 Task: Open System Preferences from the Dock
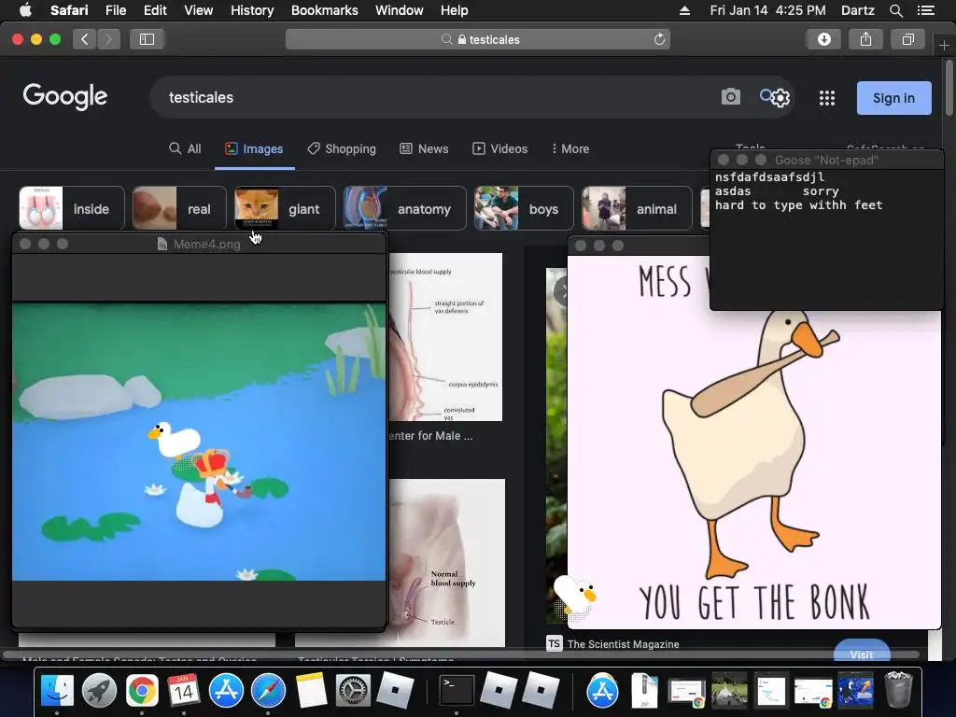(353, 690)
